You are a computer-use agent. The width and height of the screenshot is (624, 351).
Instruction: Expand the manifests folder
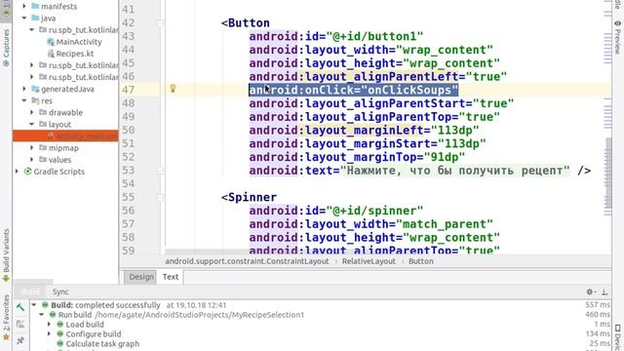click(x=24, y=7)
